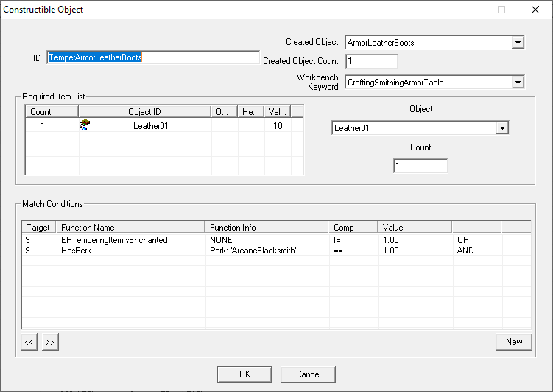This screenshot has height=392, width=553.
Task: Sort required items by Object ID header
Action: (144, 112)
